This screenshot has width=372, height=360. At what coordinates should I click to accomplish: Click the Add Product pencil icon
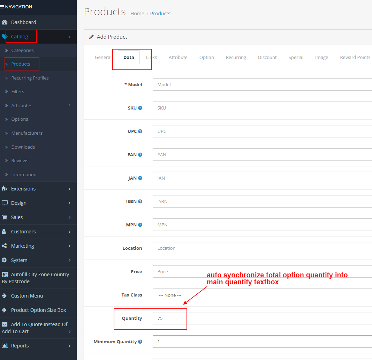tap(91, 37)
